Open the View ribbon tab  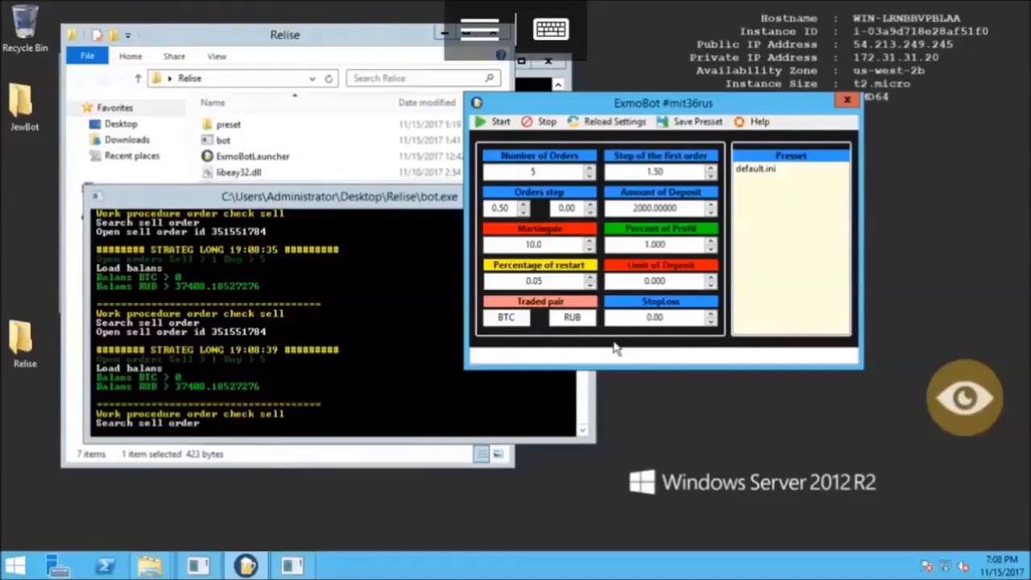point(217,56)
